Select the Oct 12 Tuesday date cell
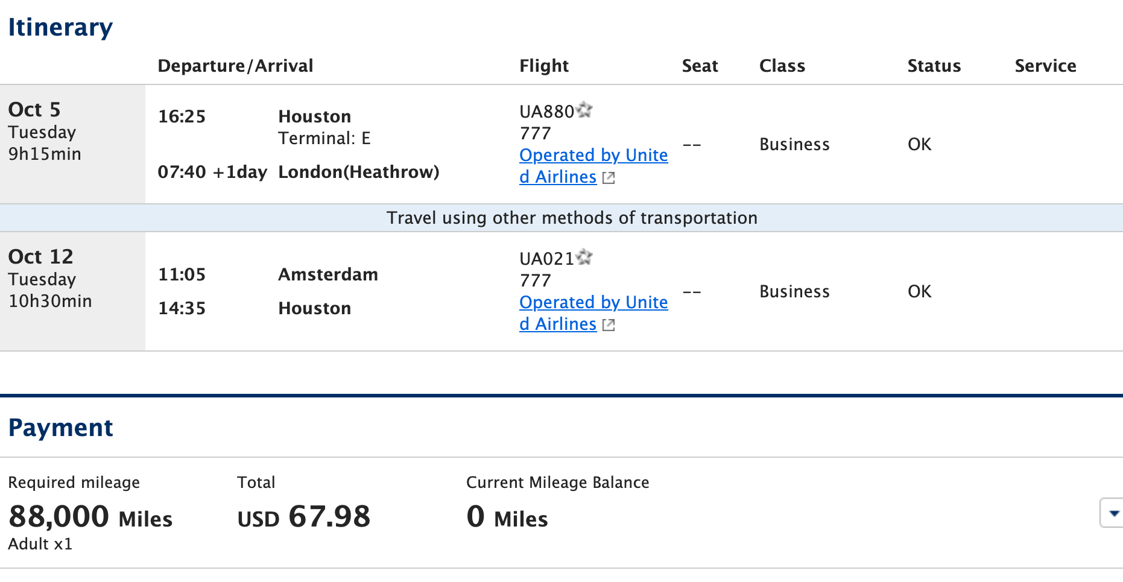Viewport: 1123px width, 582px height. 72,291
